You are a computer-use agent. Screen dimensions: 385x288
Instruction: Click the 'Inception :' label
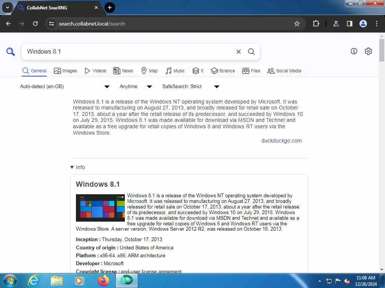[88, 240]
